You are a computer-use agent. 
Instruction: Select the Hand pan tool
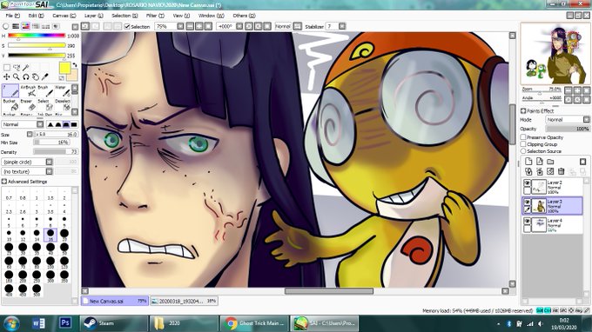pyautogui.click(x=35, y=76)
